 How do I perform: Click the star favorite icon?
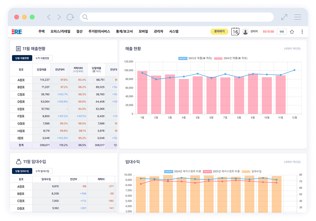[x=292, y=32]
